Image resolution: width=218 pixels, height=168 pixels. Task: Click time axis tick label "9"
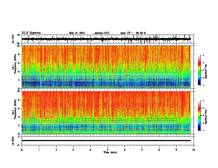176,150
